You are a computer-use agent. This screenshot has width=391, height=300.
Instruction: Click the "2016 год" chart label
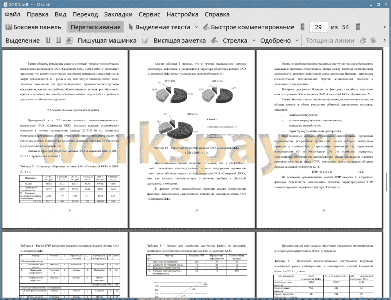tap(192, 114)
